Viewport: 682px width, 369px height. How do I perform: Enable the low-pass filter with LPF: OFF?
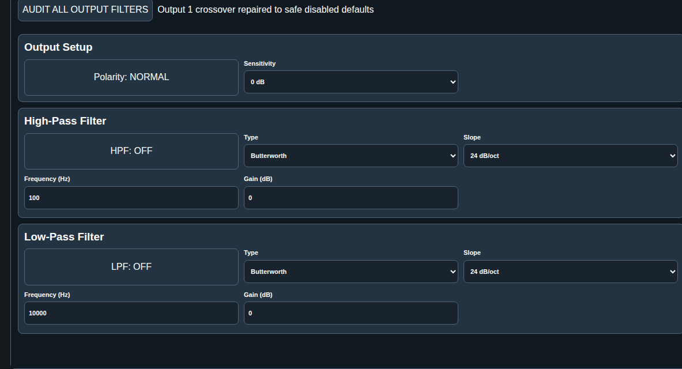(131, 267)
